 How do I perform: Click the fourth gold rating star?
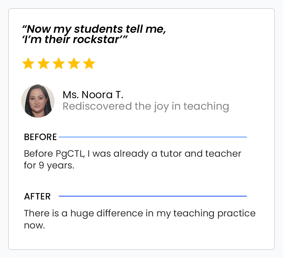point(74,64)
